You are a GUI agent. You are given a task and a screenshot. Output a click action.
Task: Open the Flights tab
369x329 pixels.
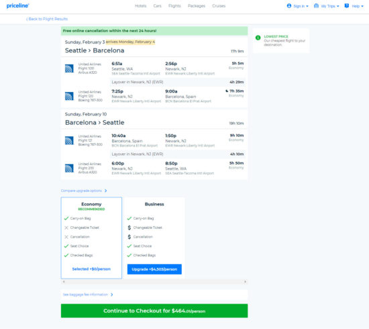[x=174, y=6]
